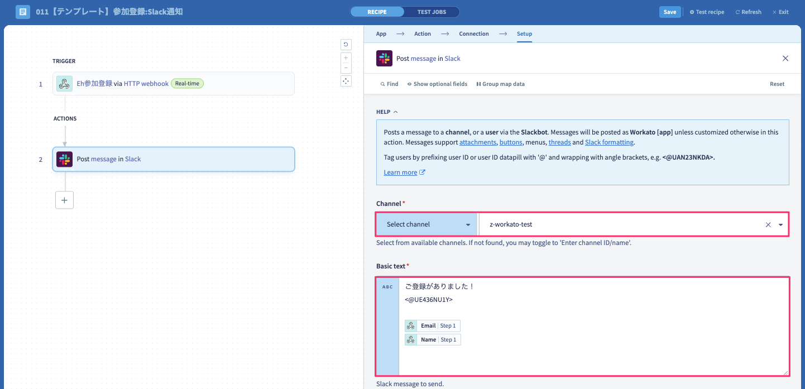
Task: Click inside the Basic text field
Action: pos(593,326)
